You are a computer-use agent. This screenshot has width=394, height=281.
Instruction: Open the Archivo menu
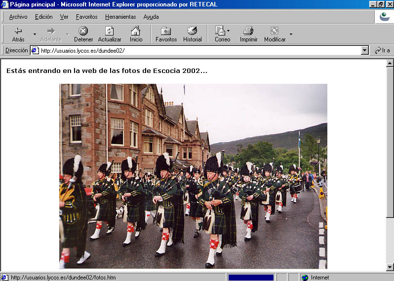click(x=18, y=17)
